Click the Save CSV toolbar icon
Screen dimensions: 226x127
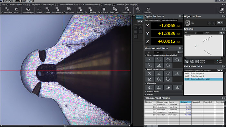tap(127, 10)
